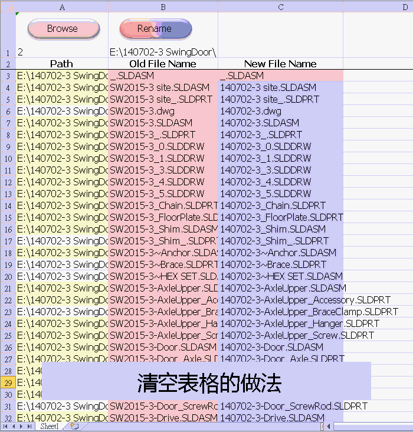Select cell 140702-3 site.SLDASM

(x=280, y=87)
